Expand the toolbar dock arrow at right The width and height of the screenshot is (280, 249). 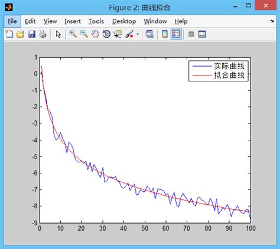[272, 21]
